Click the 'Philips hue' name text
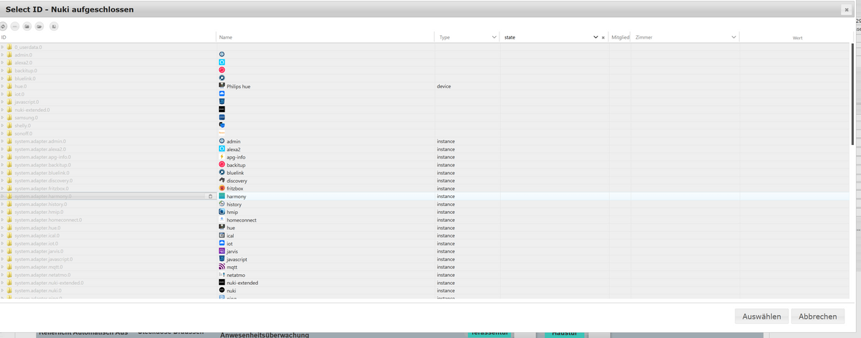 pos(238,86)
